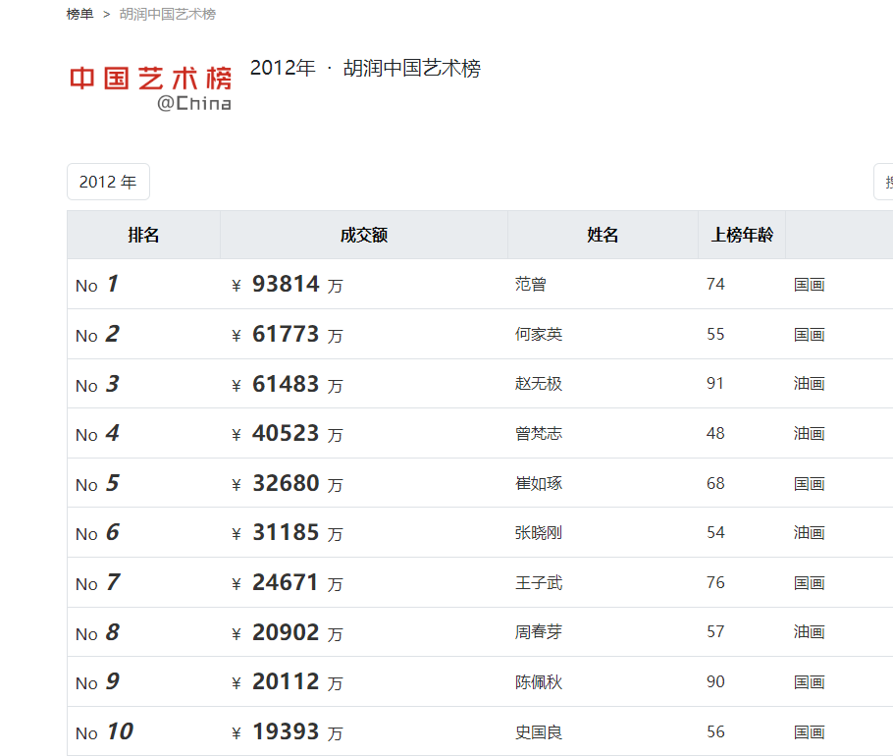Image resolution: width=893 pixels, height=756 pixels.
Task: Sort by the 成交额 column header
Action: 364,235
